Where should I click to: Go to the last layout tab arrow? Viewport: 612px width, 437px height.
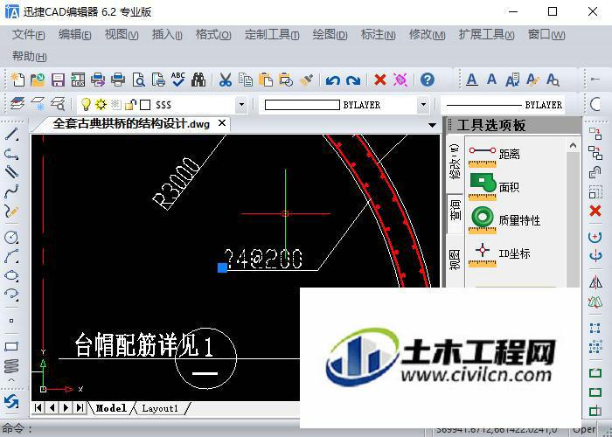coord(80,408)
